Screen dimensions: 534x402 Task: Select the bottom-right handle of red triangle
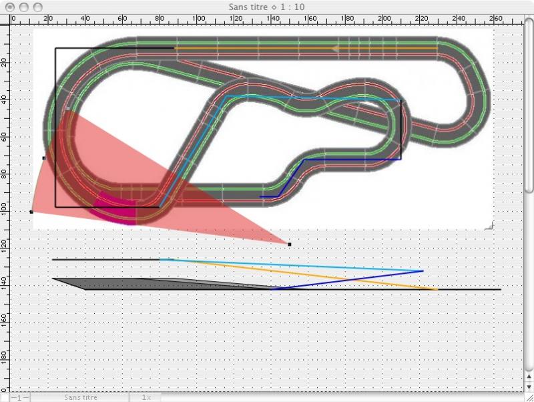289,244
